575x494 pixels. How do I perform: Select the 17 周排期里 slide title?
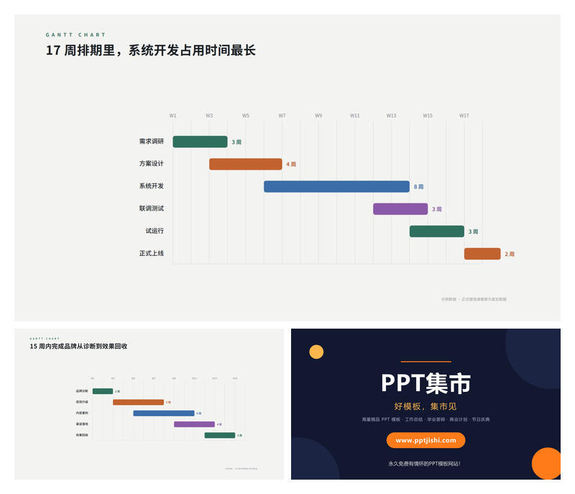(x=150, y=50)
